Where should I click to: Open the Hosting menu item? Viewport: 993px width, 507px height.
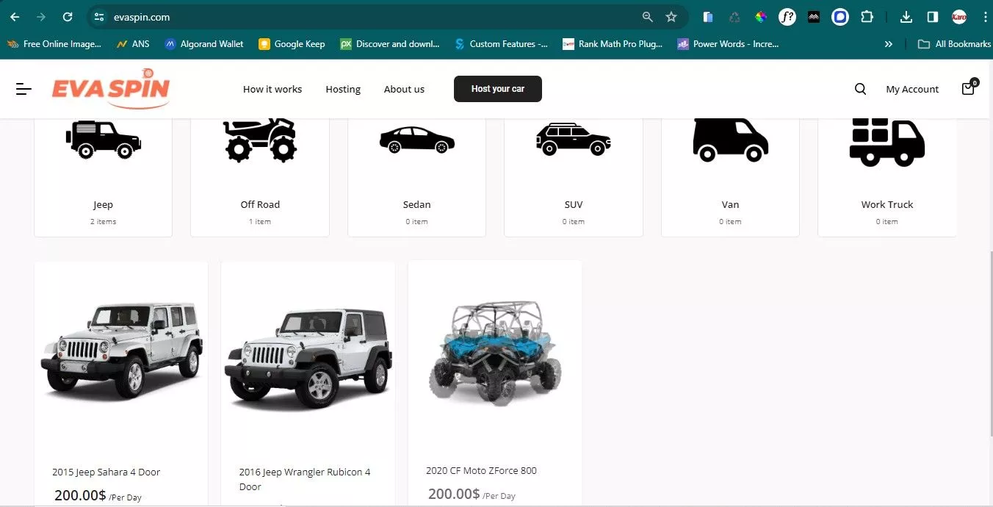tap(343, 89)
